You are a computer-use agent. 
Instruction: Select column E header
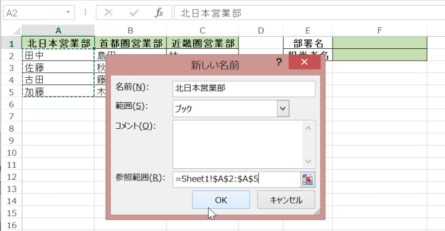coord(308,31)
